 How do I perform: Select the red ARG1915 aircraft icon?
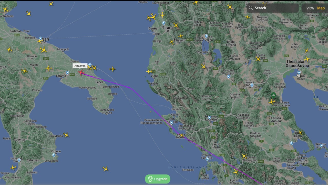click(81, 73)
